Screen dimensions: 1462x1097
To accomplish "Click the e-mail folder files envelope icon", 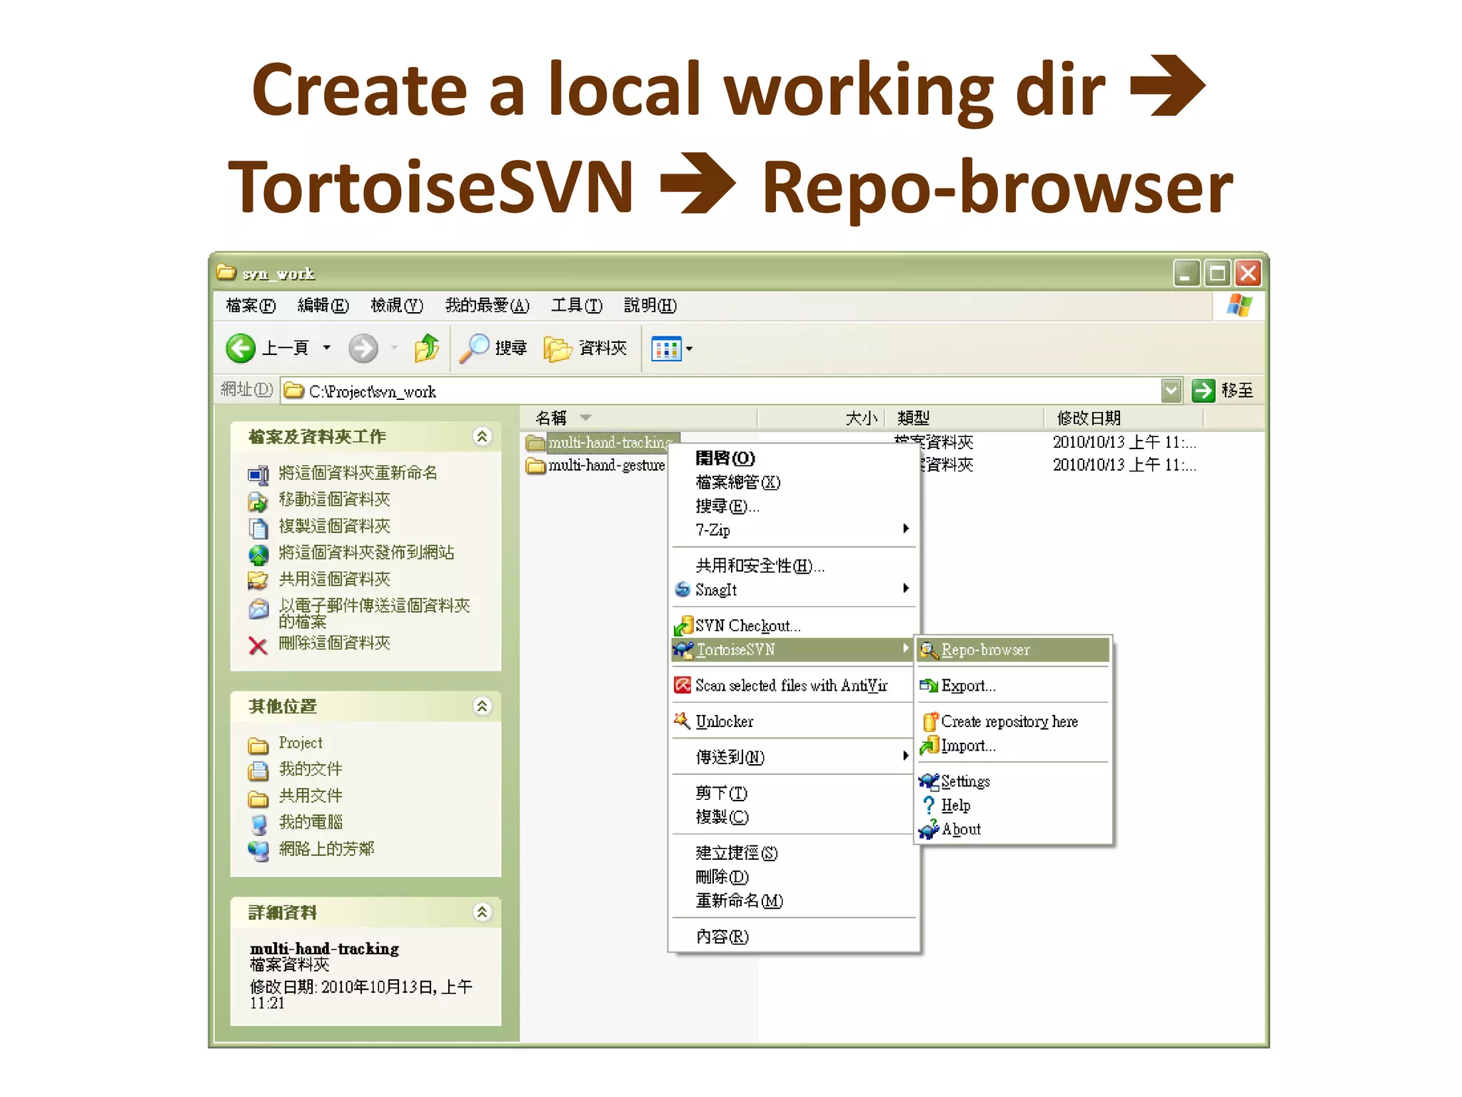I will (x=258, y=608).
